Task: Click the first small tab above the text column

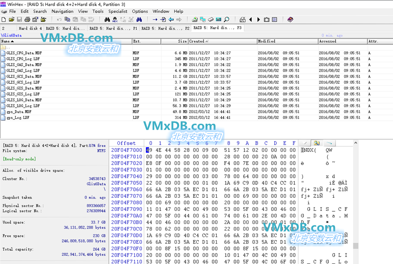Action: [x=305, y=143]
